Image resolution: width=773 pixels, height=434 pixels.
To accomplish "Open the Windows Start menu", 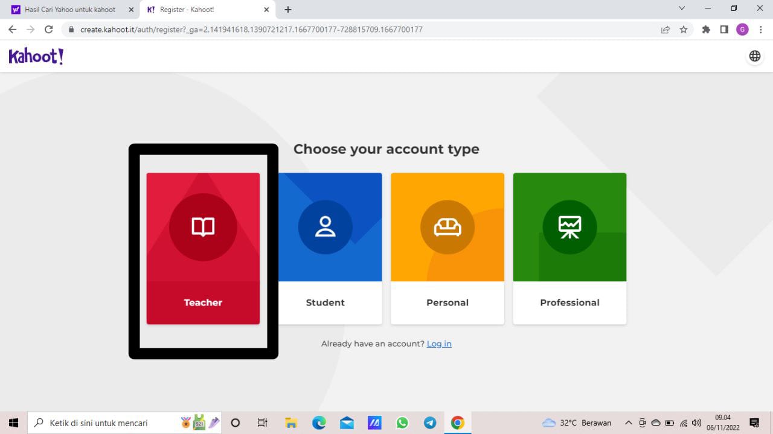I will coord(13,423).
